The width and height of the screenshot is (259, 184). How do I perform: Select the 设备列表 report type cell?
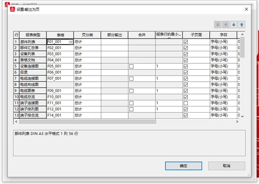(x=33, y=54)
